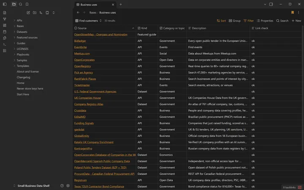
Task: Click the Category or topic column header
Action: pyautogui.click(x=172, y=28)
